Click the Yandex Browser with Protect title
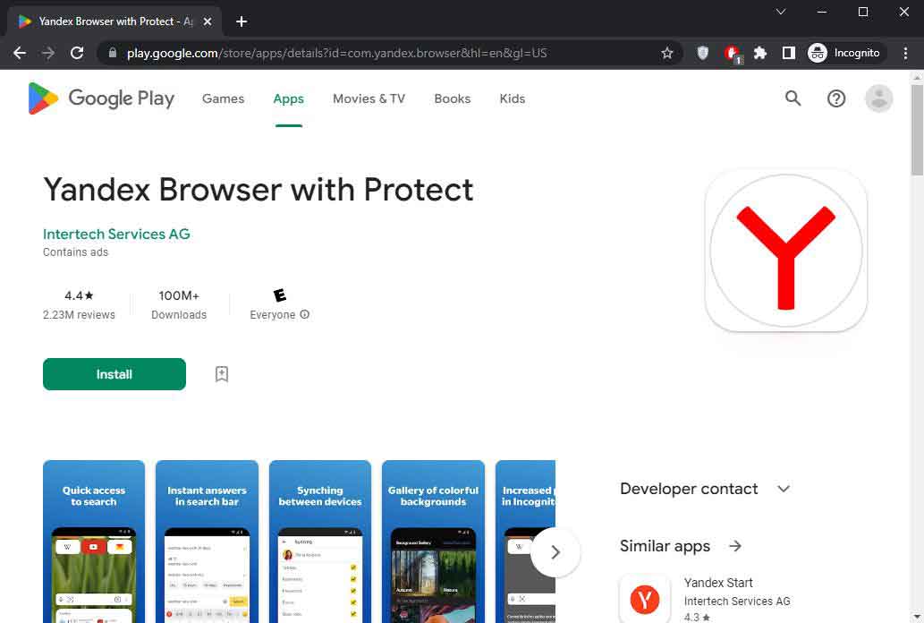The height and width of the screenshot is (623, 924). pos(259,190)
